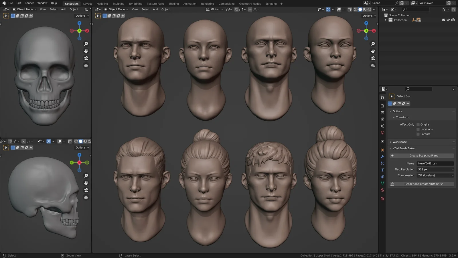The width and height of the screenshot is (458, 258).
Task: Click the NewVDMBrush name input field
Action: (435, 163)
